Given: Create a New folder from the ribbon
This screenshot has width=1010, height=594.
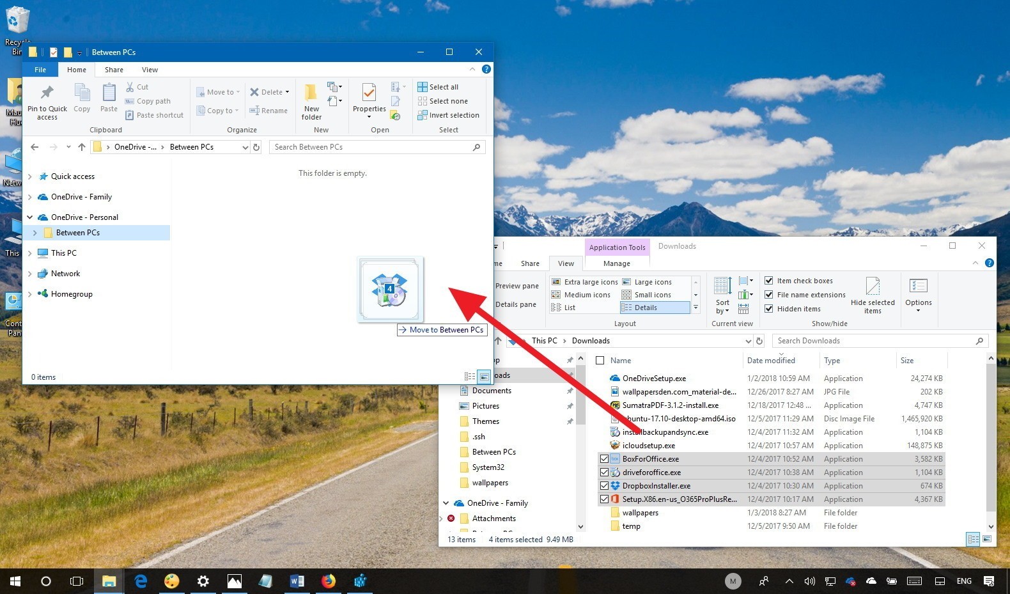Looking at the screenshot, I should coord(311,102).
